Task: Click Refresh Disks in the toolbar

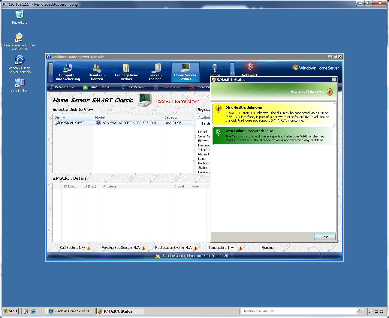Action: (x=62, y=87)
